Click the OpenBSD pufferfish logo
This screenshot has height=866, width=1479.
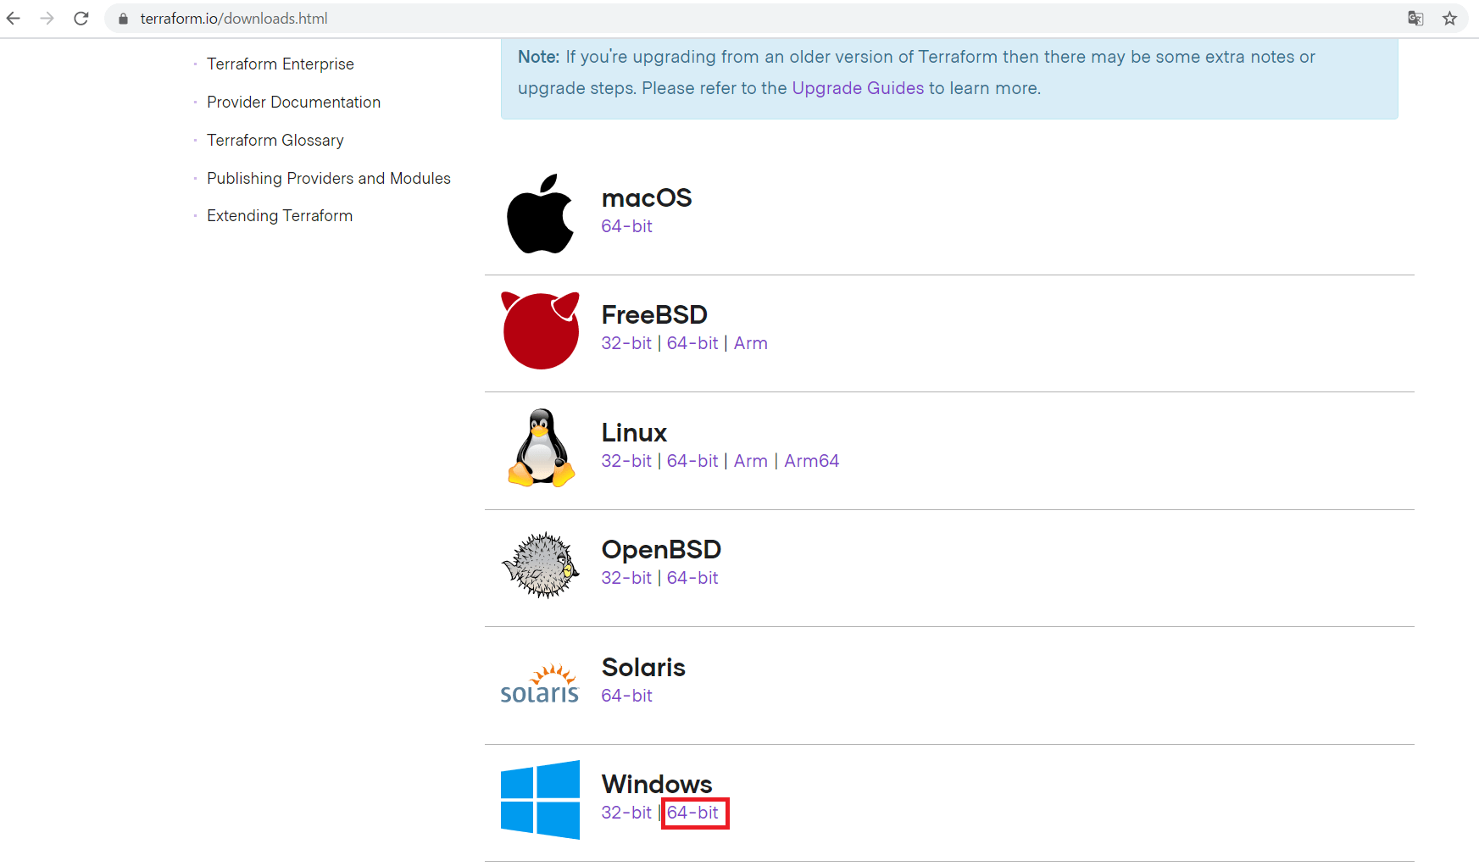pos(540,565)
